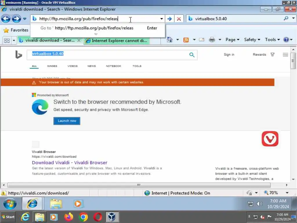The width and height of the screenshot is (297, 223).
Task: Open the Favorites star button
Action: [16, 30]
